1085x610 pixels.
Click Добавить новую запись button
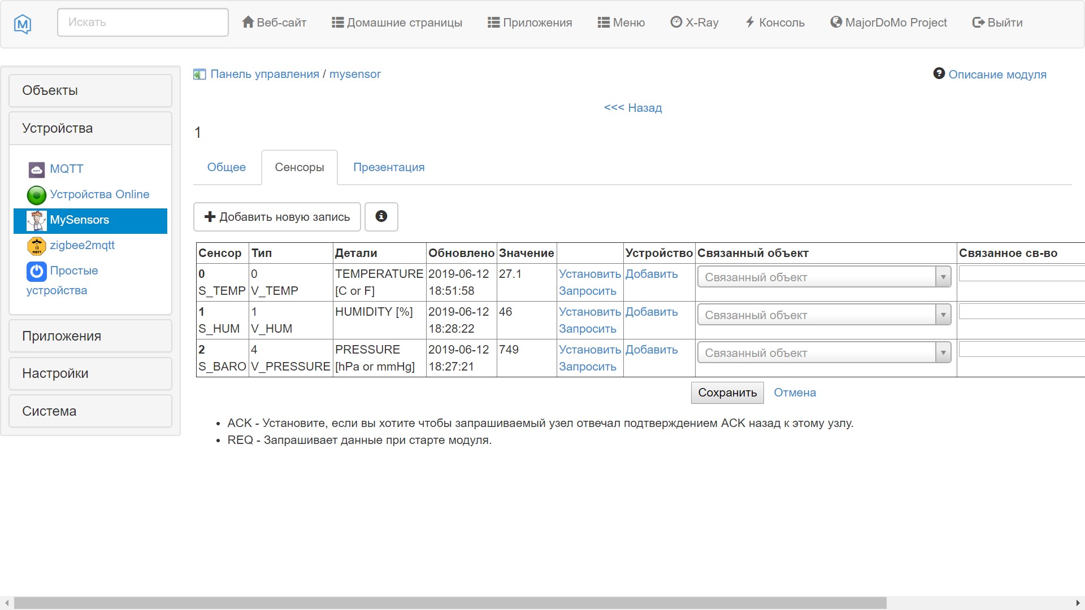click(x=277, y=217)
